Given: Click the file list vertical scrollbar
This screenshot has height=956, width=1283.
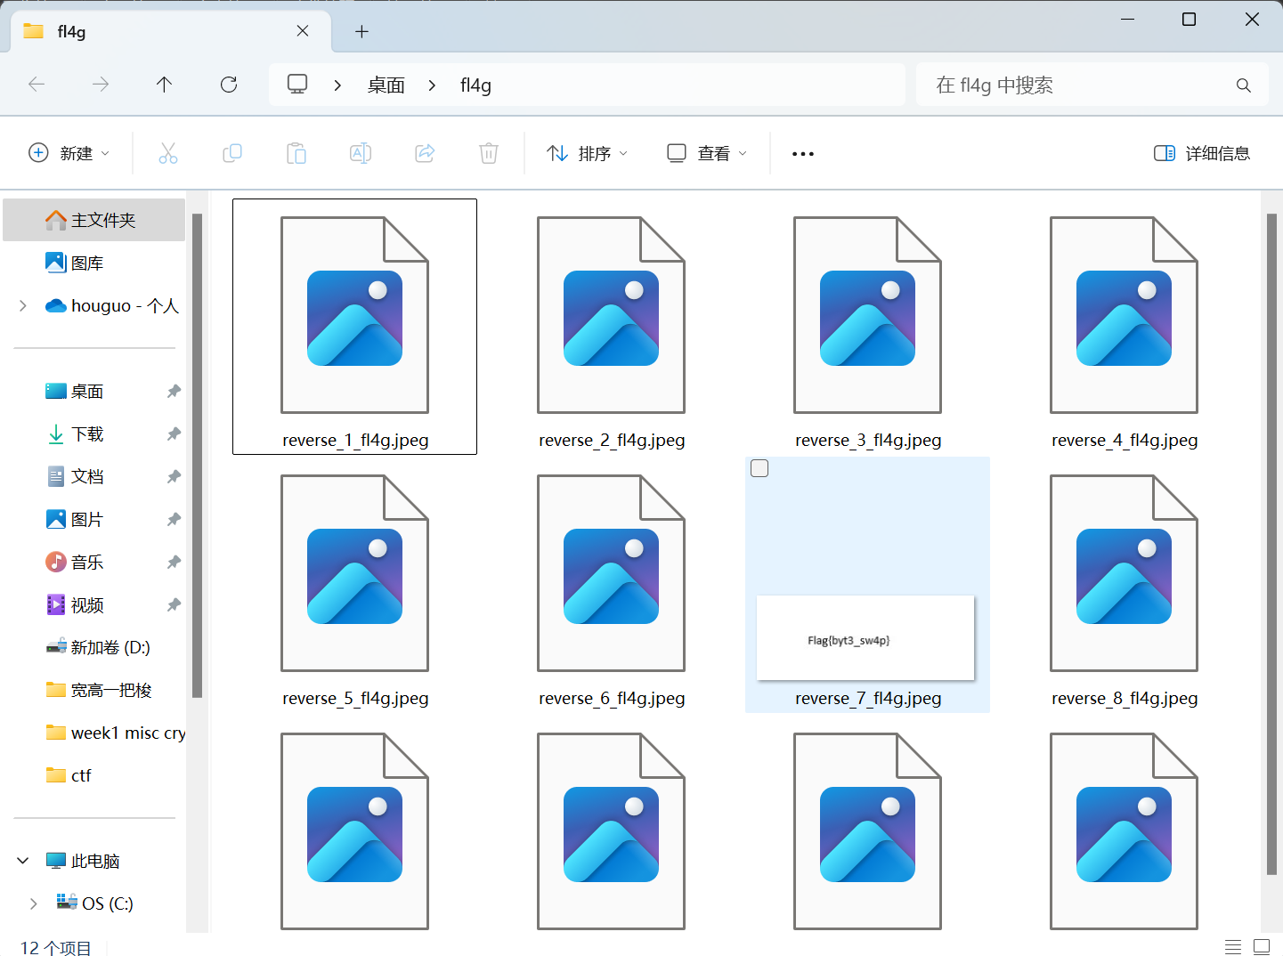Looking at the screenshot, I should (1271, 543).
